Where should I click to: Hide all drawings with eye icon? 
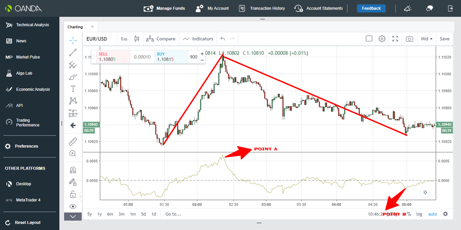tap(73, 206)
